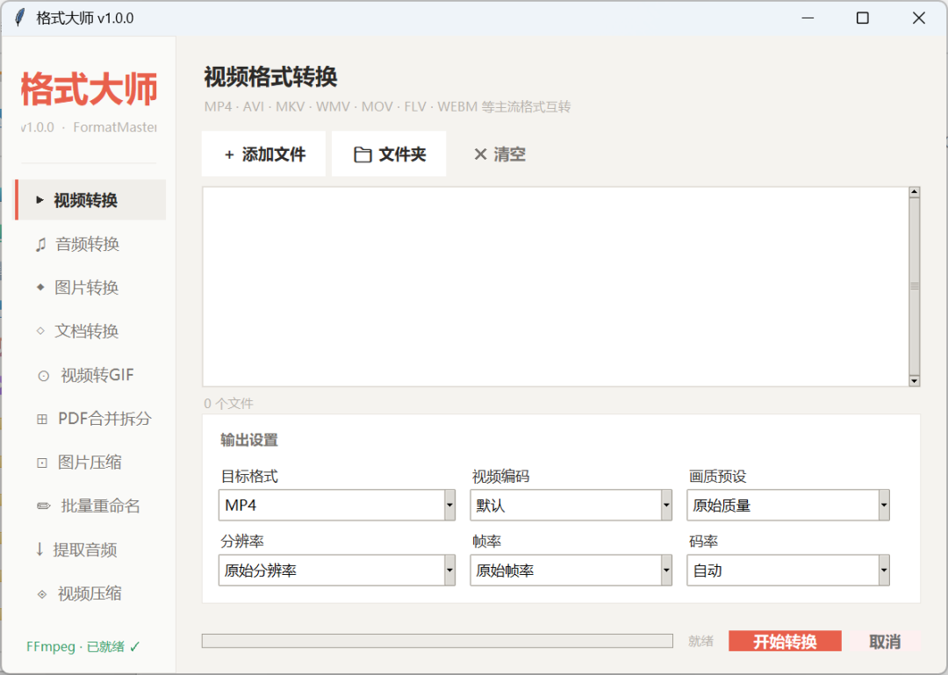948x675 pixels.
Task: Click the circle icon beside 视频转GIF
Action: 44,376
